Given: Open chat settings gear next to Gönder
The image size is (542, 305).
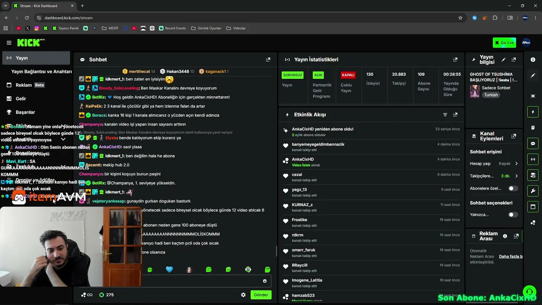Looking at the screenshot, I should 243,295.
